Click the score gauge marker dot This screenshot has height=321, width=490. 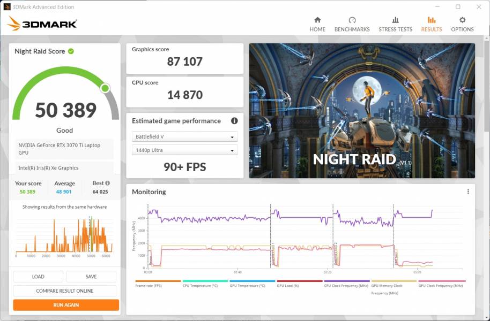coord(105,88)
